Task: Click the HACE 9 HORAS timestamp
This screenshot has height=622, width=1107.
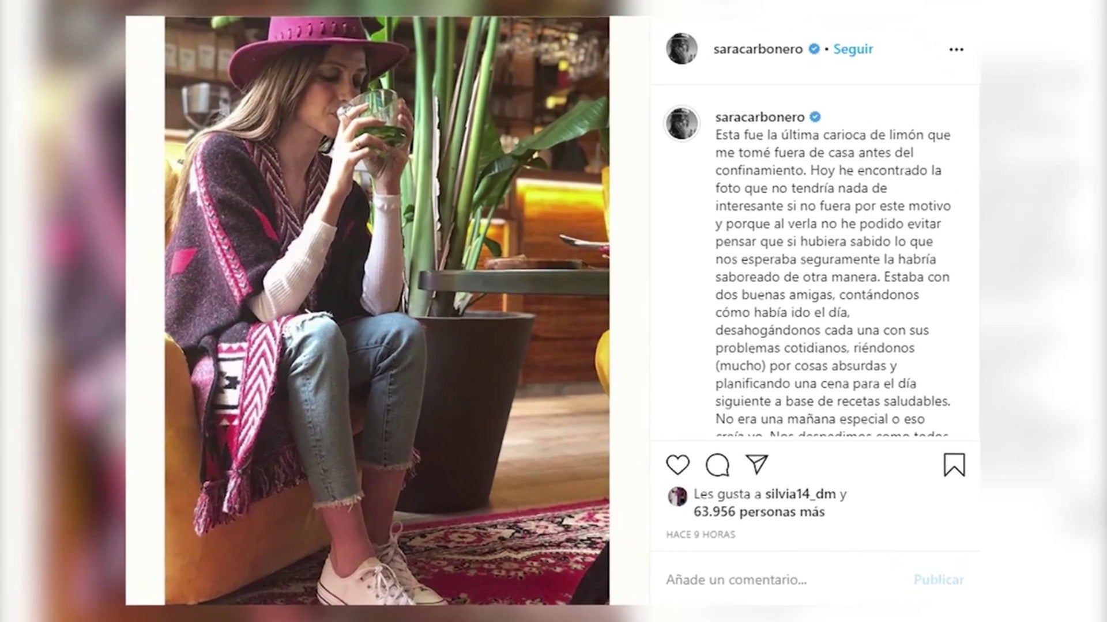Action: pos(701,534)
